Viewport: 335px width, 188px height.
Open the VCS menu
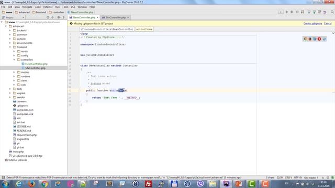[x=73, y=7]
